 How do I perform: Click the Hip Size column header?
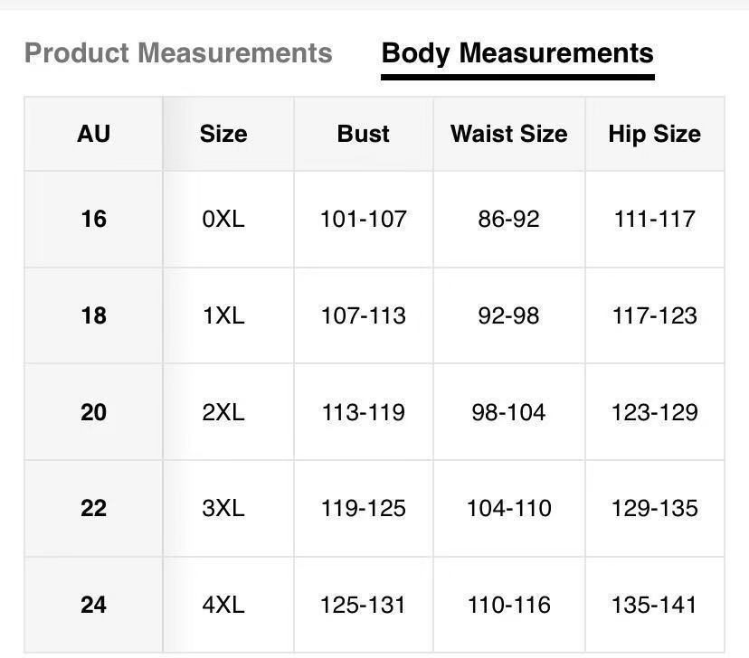(x=654, y=134)
